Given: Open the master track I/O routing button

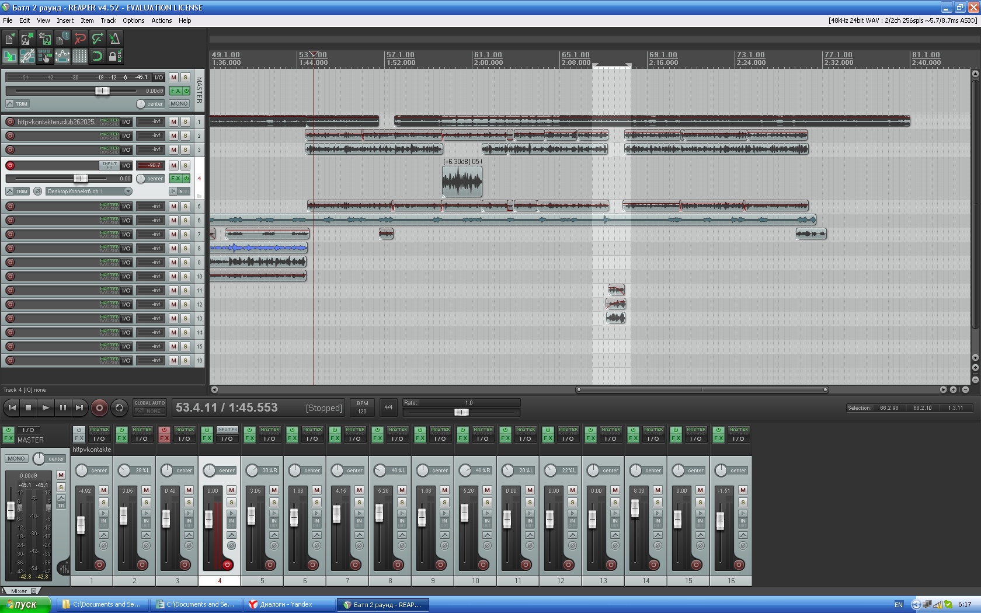Looking at the screenshot, I should point(159,77).
